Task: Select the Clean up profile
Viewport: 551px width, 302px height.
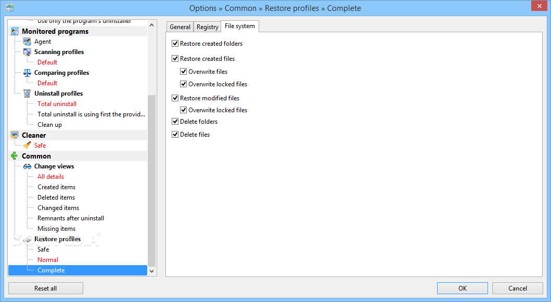Action: (x=49, y=125)
